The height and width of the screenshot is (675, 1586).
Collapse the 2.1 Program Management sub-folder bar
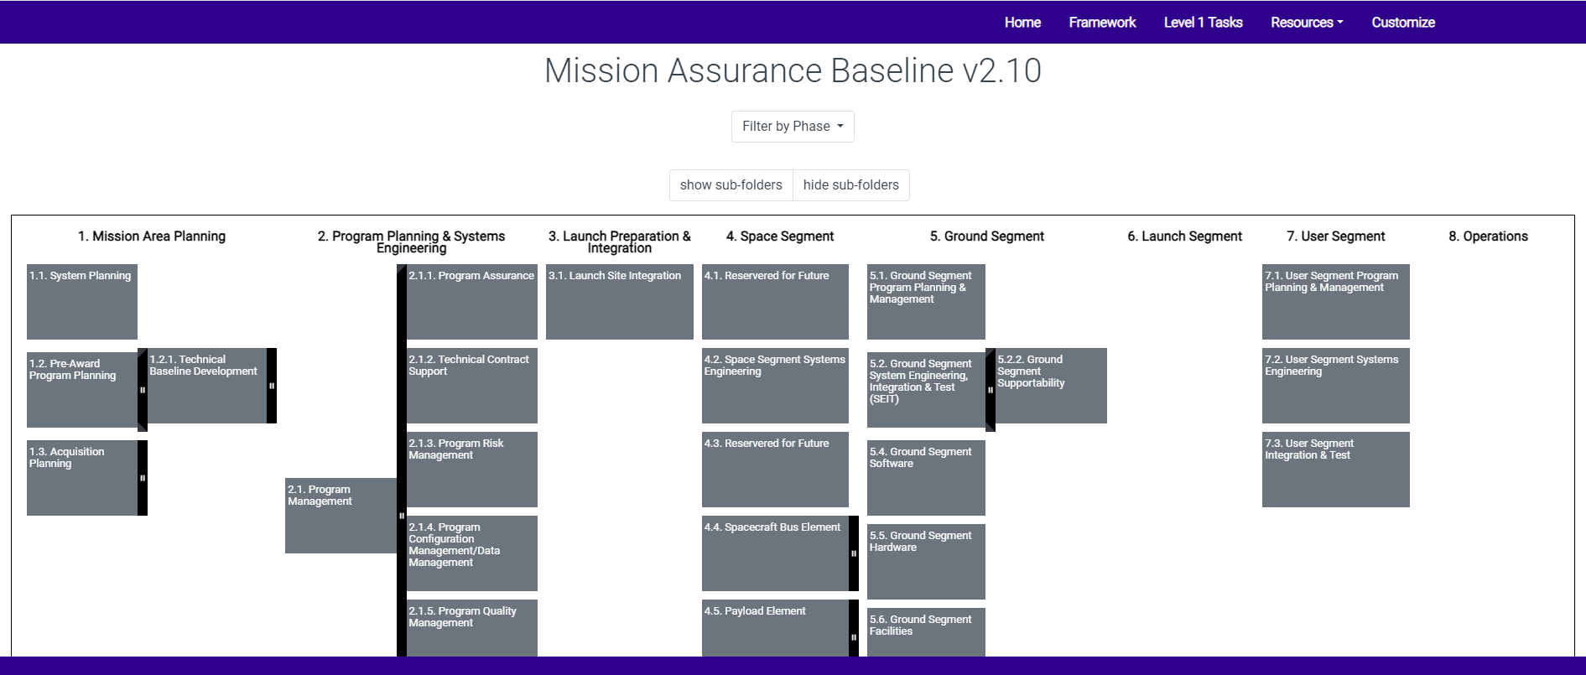tap(402, 516)
